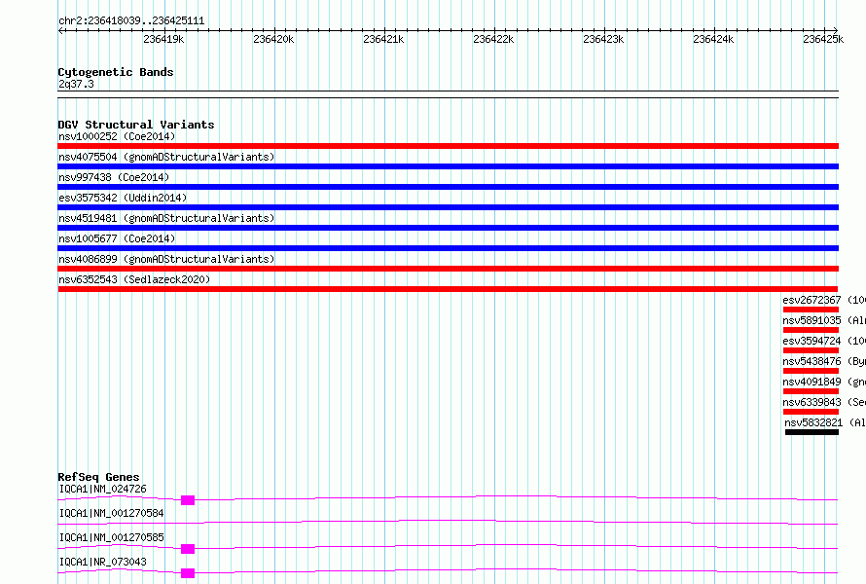This screenshot has height=584, width=866.
Task: Open the IQCA1|NM_001270584 gene label
Action: click(111, 513)
